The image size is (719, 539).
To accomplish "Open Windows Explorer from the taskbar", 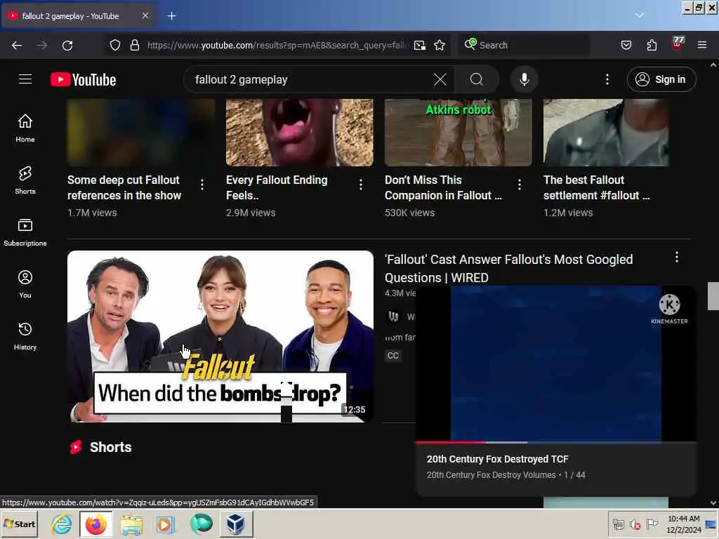I will point(131,524).
